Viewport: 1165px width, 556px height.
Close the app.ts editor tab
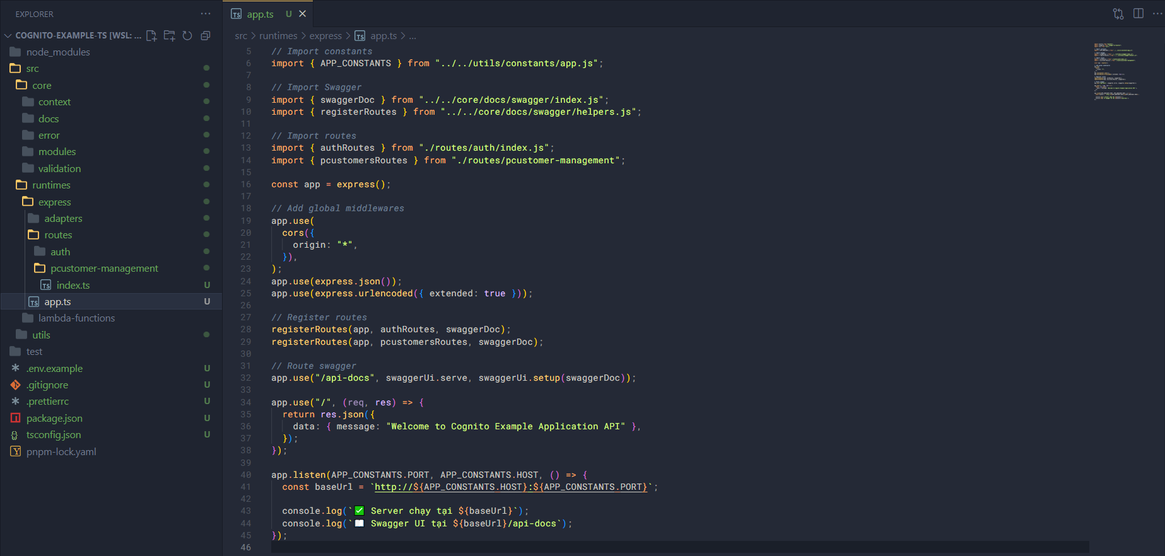[x=303, y=14]
